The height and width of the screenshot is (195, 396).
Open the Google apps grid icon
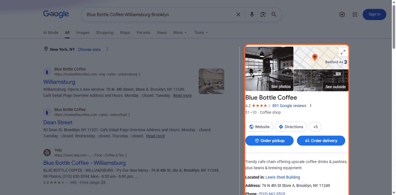[x=355, y=14]
